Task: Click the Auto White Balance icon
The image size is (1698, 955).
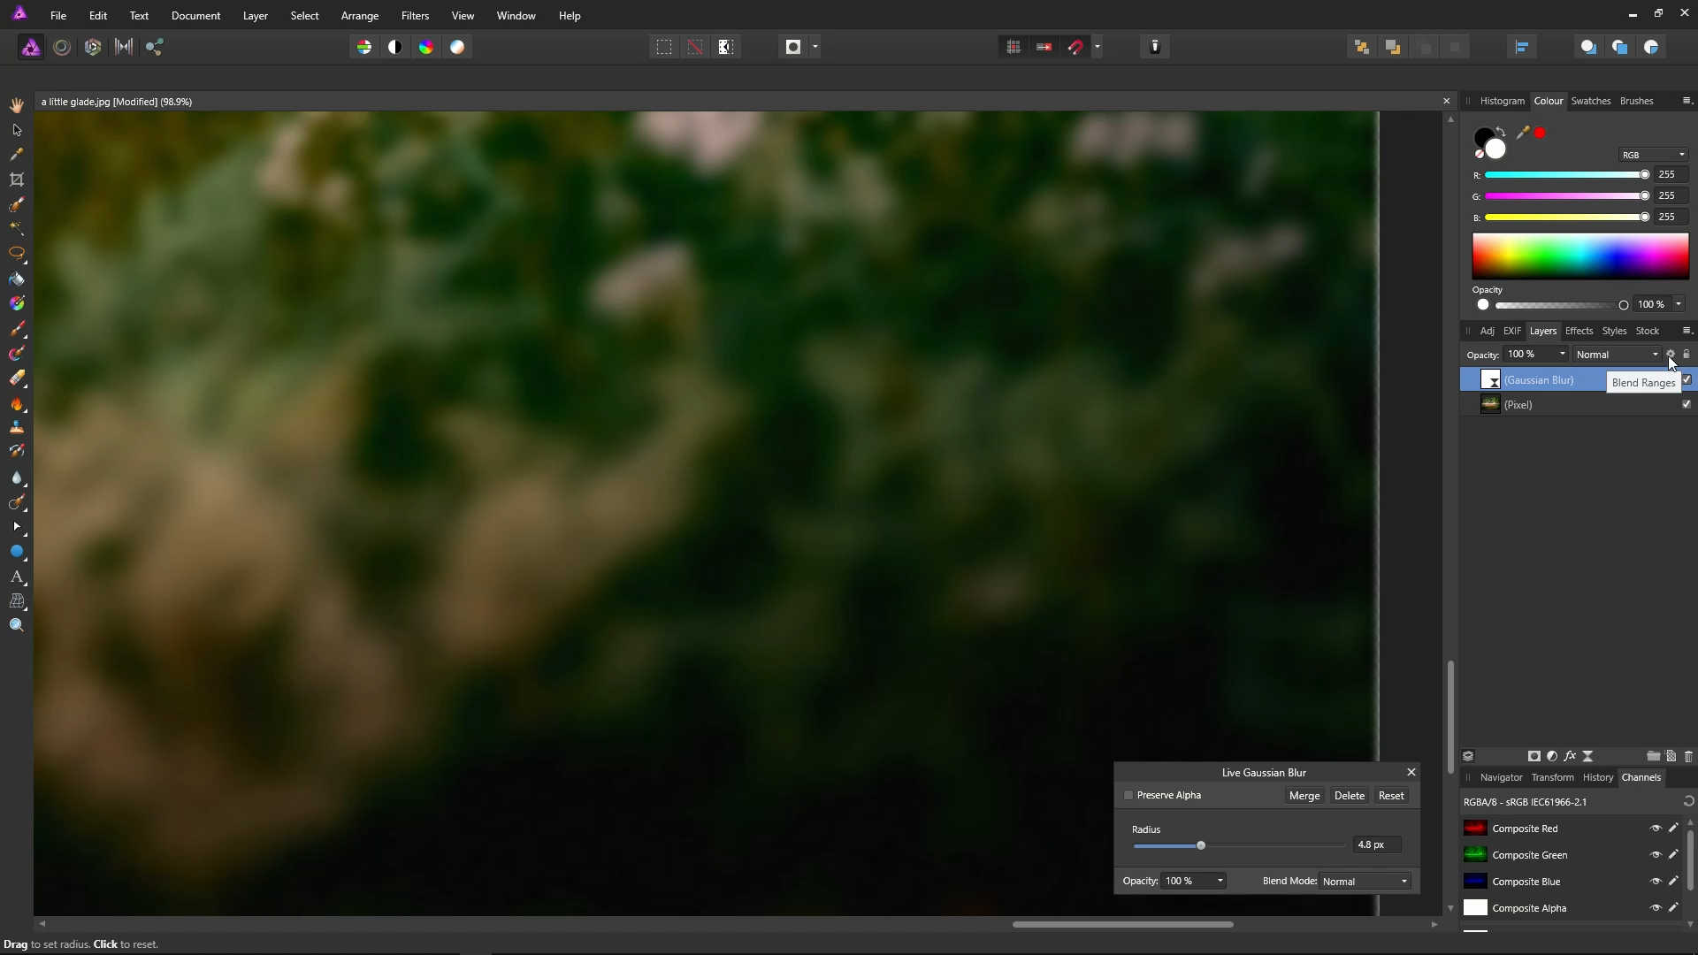Action: click(x=457, y=47)
